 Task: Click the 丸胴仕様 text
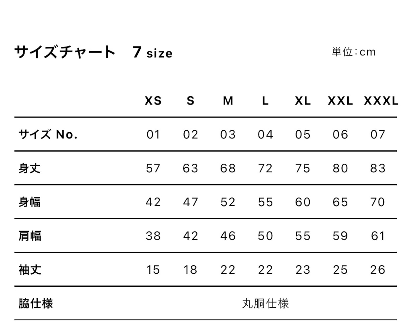coord(265,303)
